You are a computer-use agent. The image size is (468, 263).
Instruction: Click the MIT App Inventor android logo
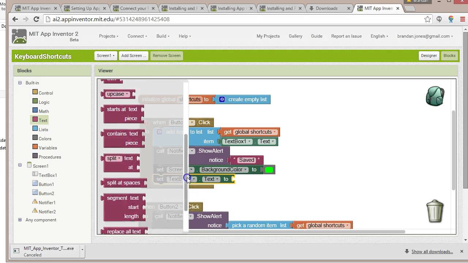(19, 37)
